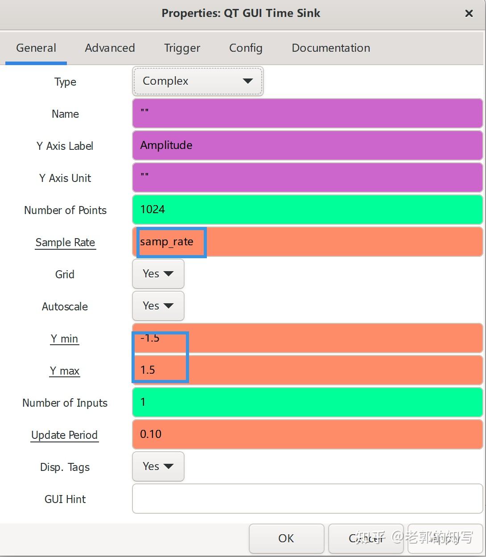Expand the Grid Yes dropdown
This screenshot has height=557, width=486.
pyautogui.click(x=158, y=274)
